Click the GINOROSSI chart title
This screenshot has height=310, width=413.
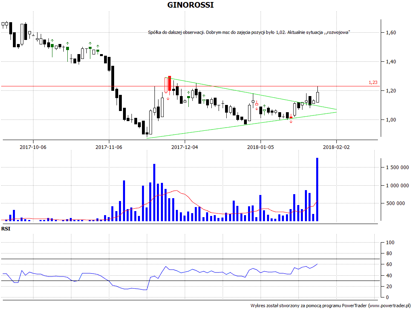click(x=190, y=5)
